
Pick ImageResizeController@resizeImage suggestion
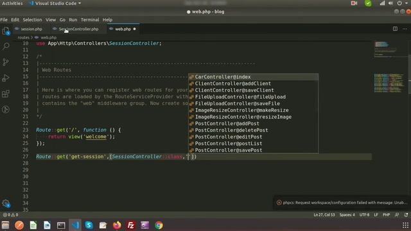click(253, 117)
